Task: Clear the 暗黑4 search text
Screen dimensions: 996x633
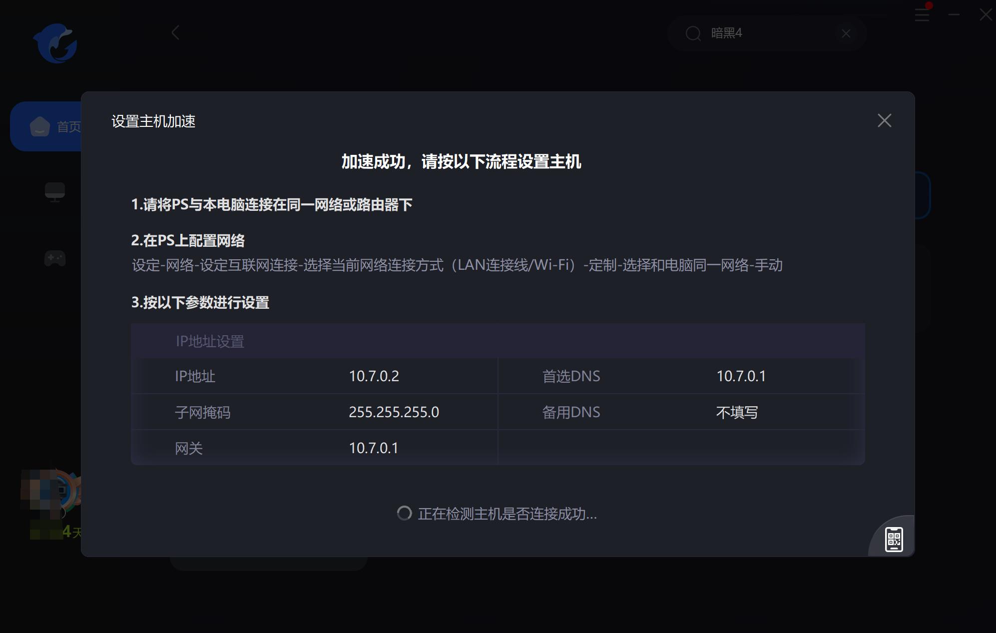Action: click(846, 33)
